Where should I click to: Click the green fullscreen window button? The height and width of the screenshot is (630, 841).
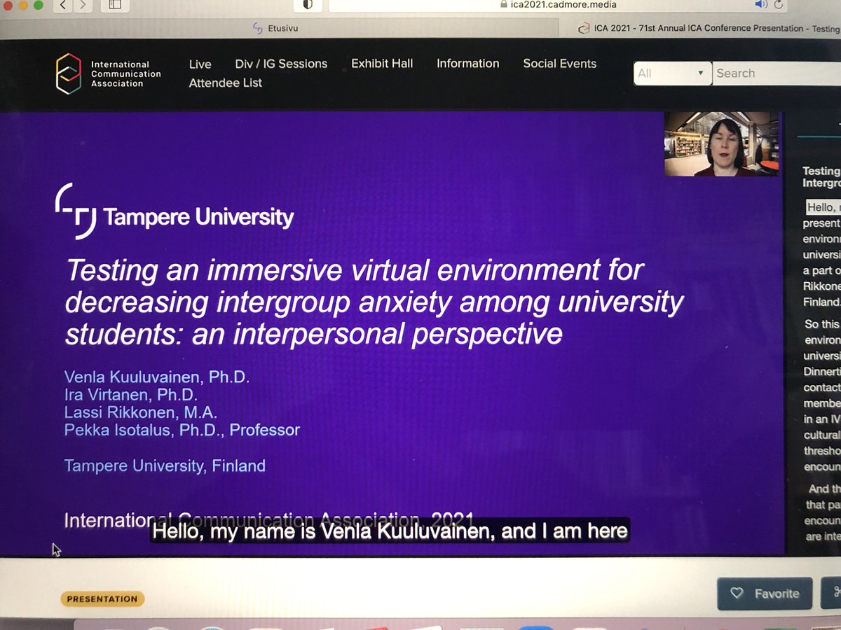(38, 4)
